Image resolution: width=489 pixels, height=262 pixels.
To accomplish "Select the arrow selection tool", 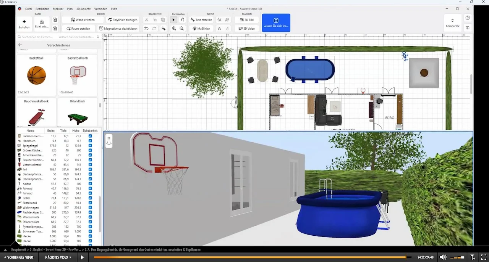I will click(x=173, y=20).
